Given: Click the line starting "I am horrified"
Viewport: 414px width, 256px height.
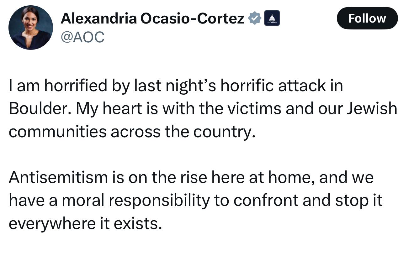Looking at the screenshot, I should [x=176, y=86].
